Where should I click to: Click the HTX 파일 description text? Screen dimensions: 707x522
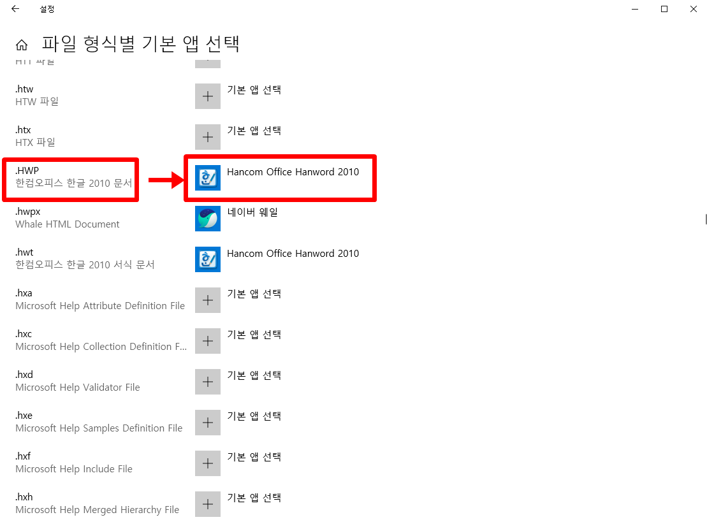(35, 142)
